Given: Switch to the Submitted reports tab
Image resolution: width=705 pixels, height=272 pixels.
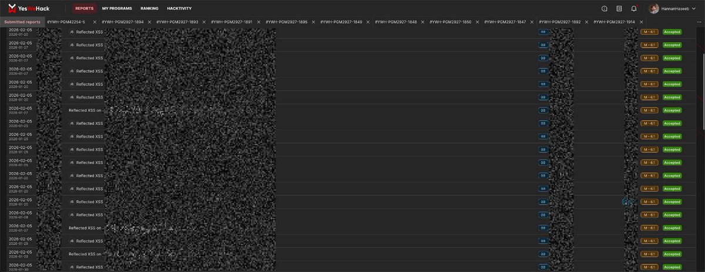Looking at the screenshot, I should pos(22,22).
